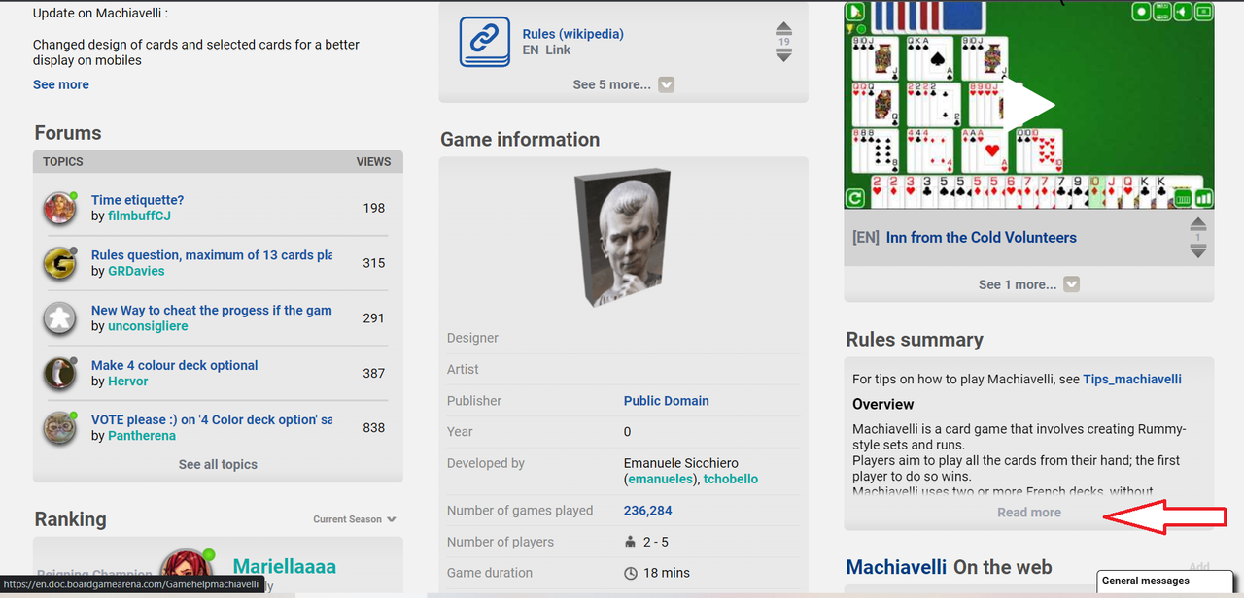
Task: Click the refresh icon in the video preview
Action: click(x=854, y=199)
